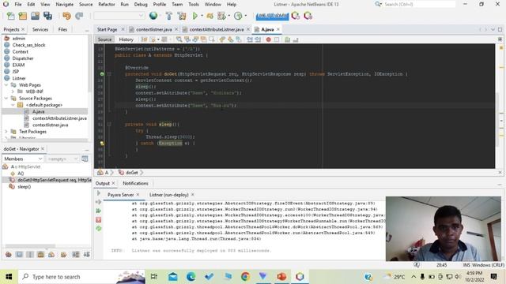Click the Profile Project toolbar icon
Viewport: 506px width, 284px height.
[x=221, y=16]
